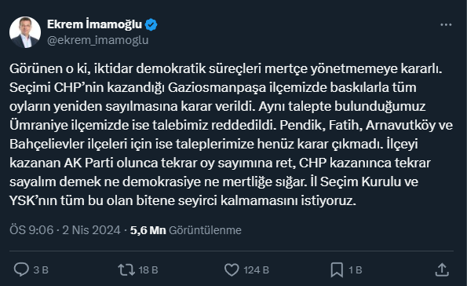Open the 5,6 Mn view count
467x286 pixels.
pyautogui.click(x=148, y=230)
